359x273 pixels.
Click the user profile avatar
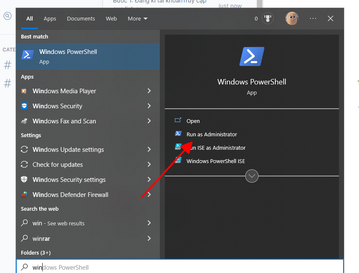click(x=292, y=18)
